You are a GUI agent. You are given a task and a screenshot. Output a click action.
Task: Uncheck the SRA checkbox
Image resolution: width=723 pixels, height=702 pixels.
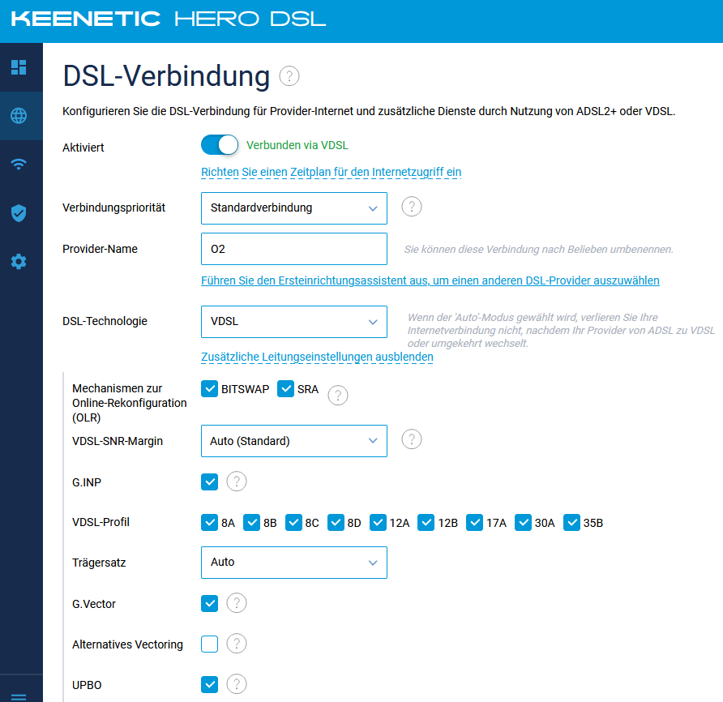(285, 389)
